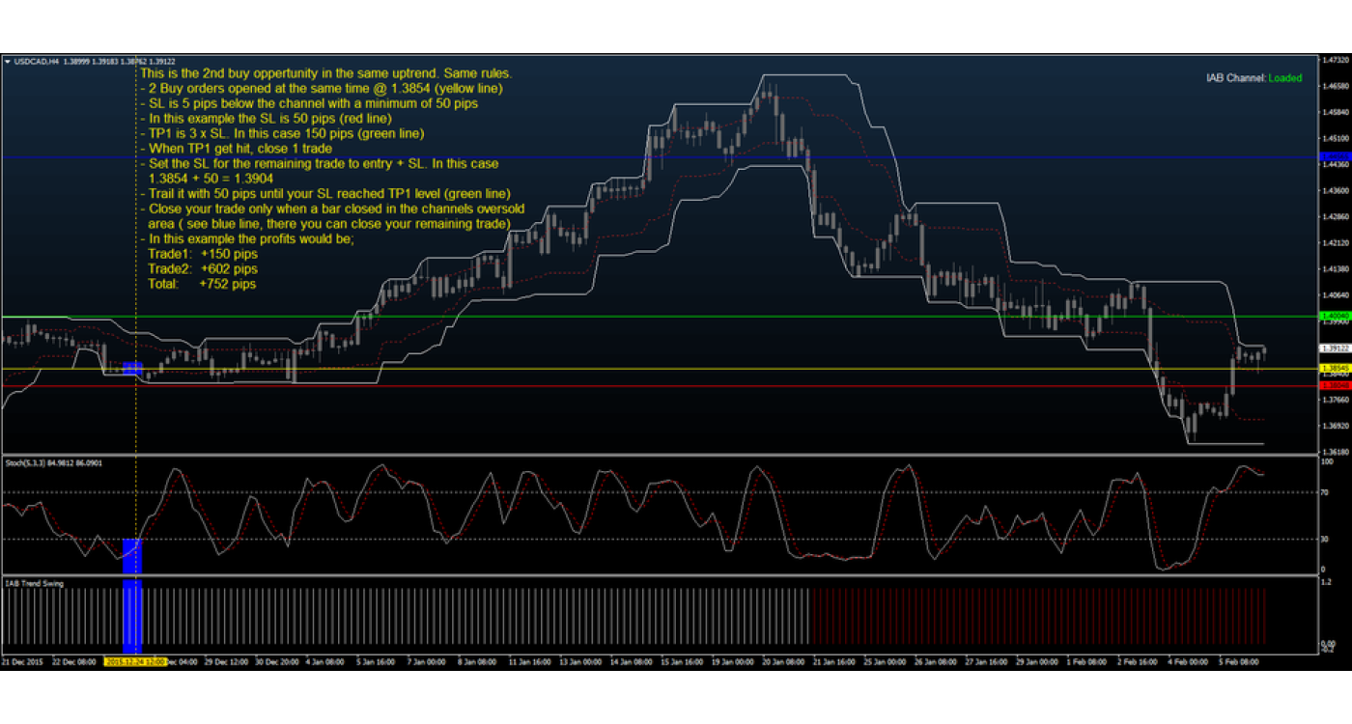Click the red stop loss price tag

pos(1335,385)
